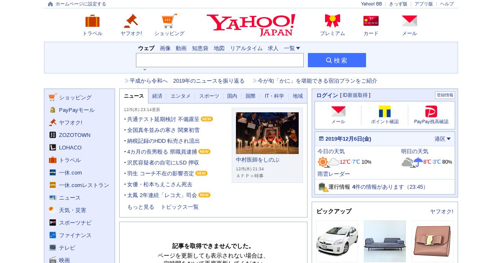The height and width of the screenshot is (263, 502).
Task: Open the Mail envelope icon in header
Action: point(410,21)
